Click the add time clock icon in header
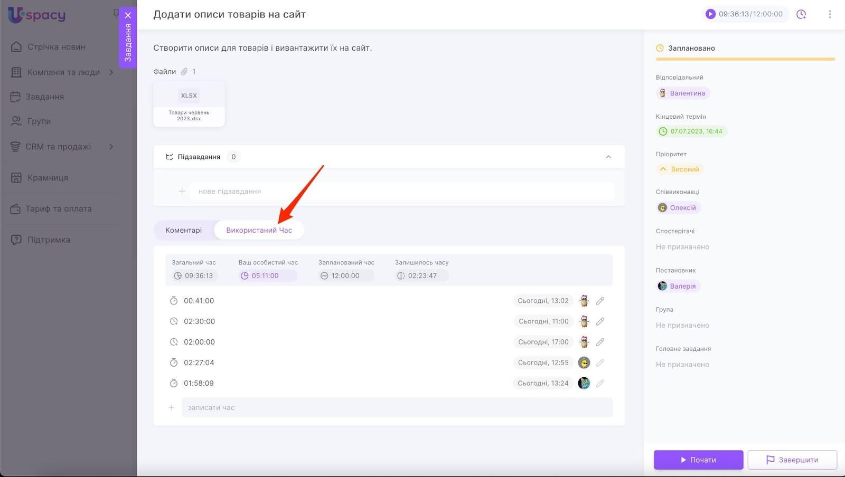The image size is (845, 477). point(801,15)
